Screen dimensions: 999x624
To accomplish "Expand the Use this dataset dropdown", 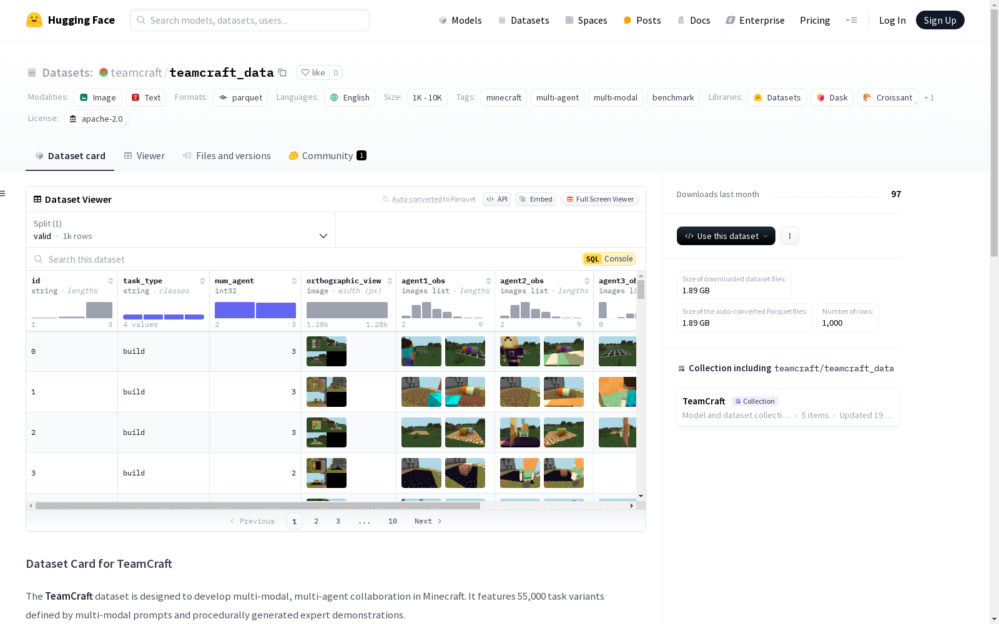I will [726, 236].
